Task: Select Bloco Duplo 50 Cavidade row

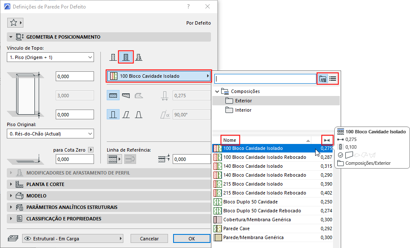Action: (273, 202)
